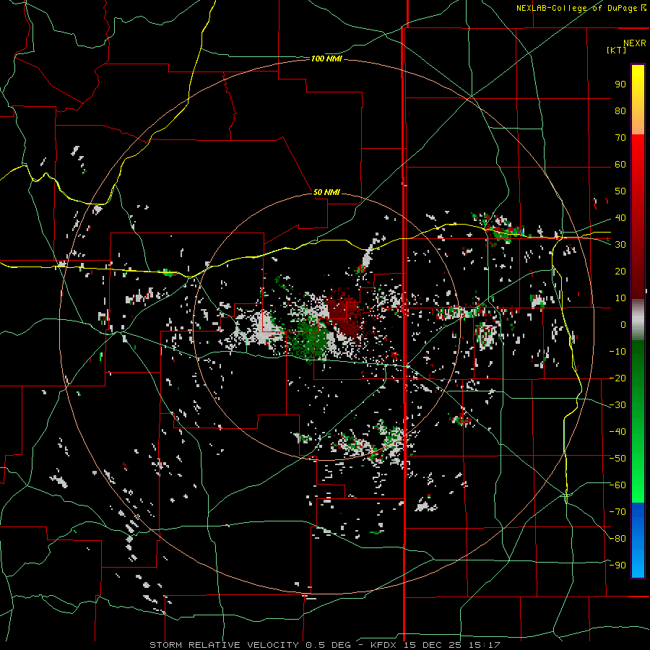Click the "STORM RELATIVE VELOCITY" caption text
Viewport: 650px width, 650px height.
pyautogui.click(x=224, y=645)
